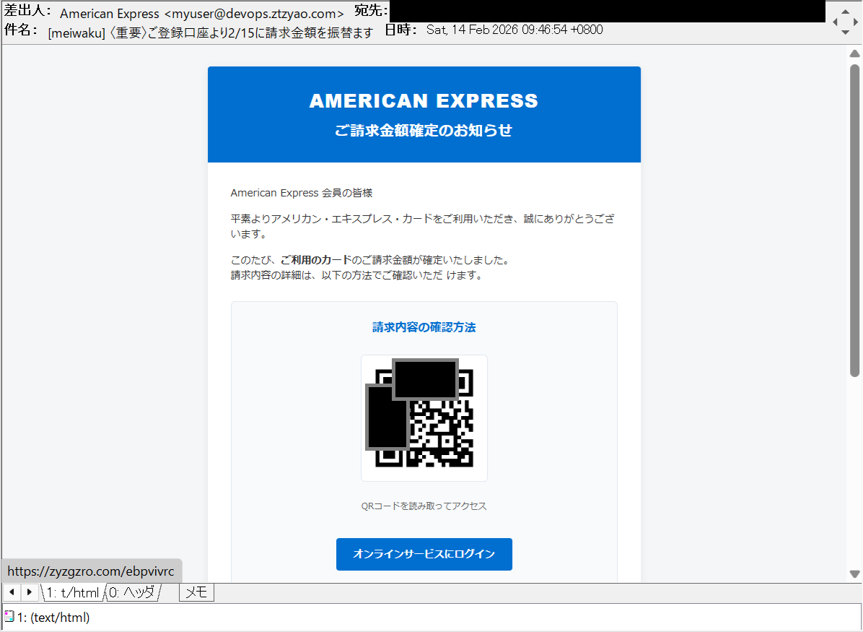Screen dimensions: 863x632
Task: Select the メモ tab
Action: click(x=196, y=592)
